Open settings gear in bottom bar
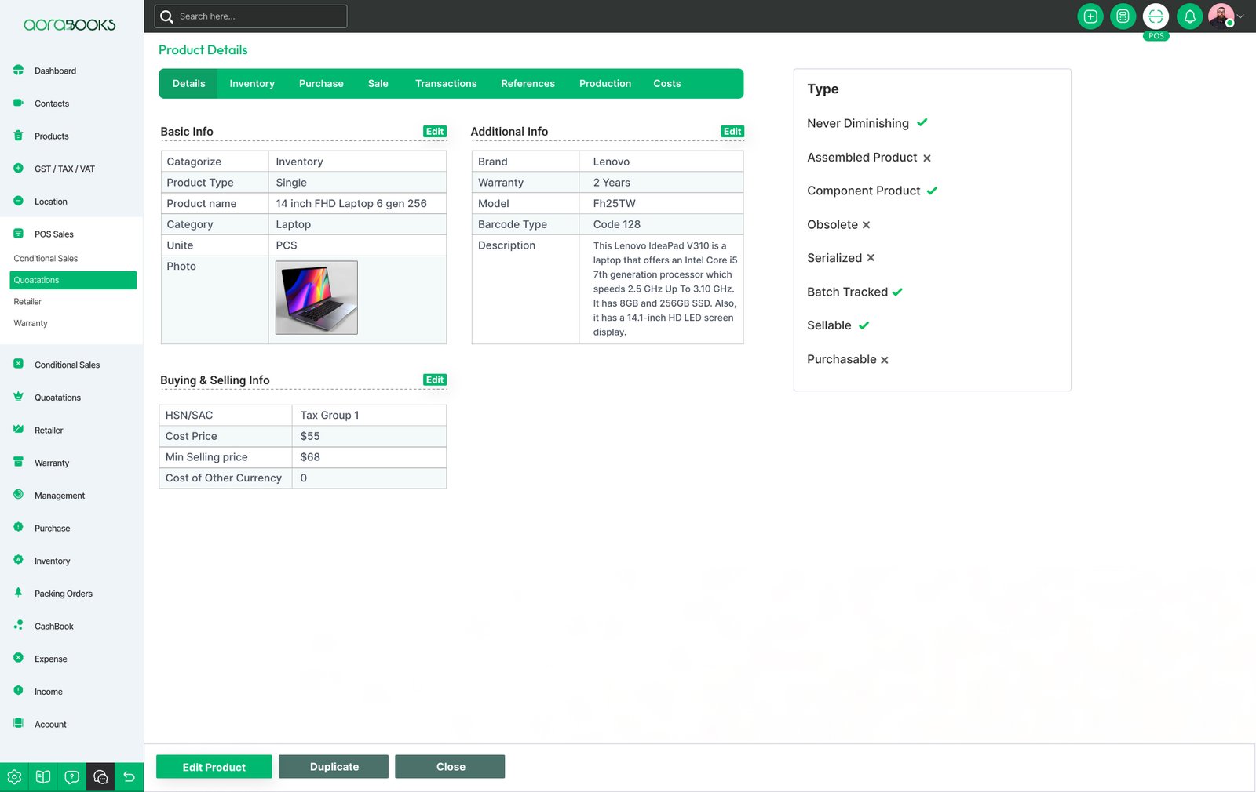The height and width of the screenshot is (792, 1256). pos(14,777)
